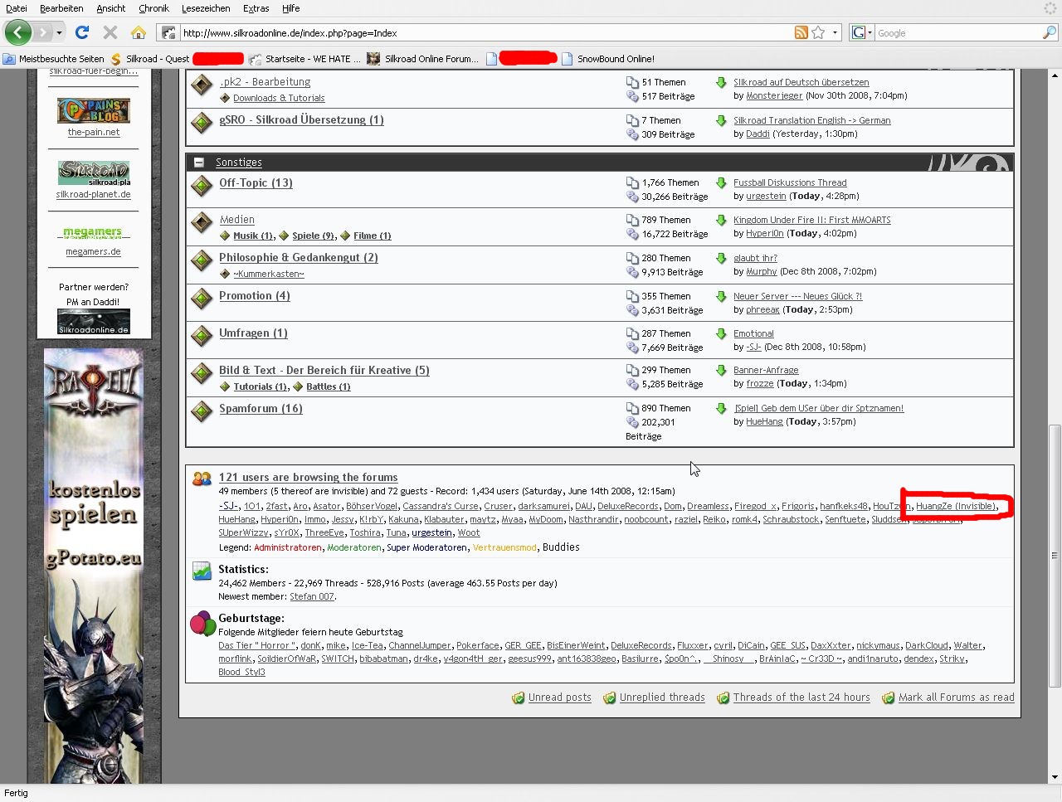Click the Unread posts link
The image size is (1062, 802).
(x=559, y=697)
